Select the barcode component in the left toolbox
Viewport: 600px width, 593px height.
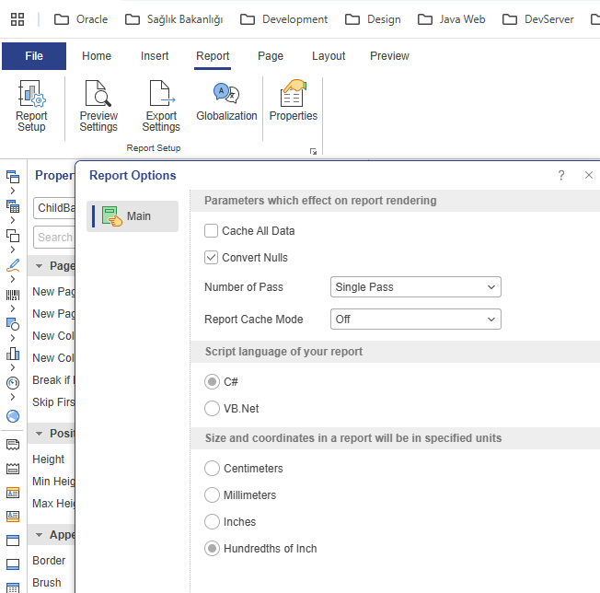13,296
